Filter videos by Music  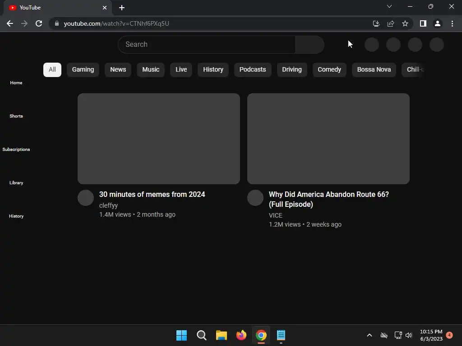coord(151,70)
